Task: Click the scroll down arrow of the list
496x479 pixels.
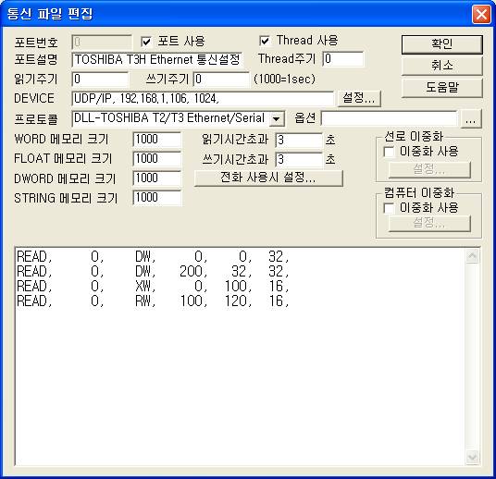Action: [x=473, y=458]
